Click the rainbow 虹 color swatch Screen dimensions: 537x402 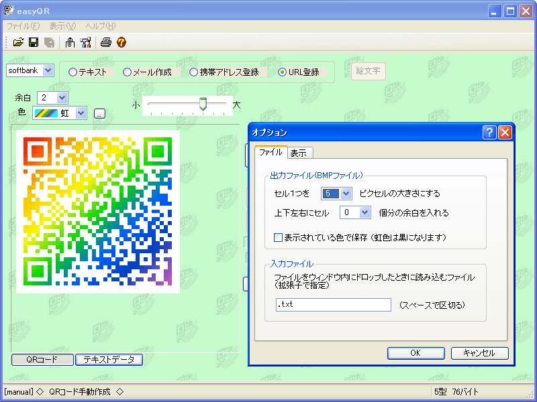tap(46, 113)
